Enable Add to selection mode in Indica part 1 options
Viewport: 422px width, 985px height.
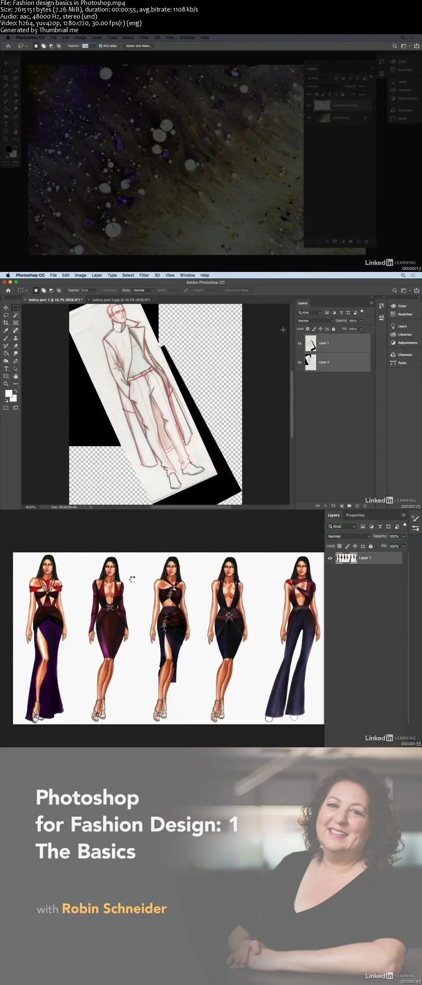tap(43, 290)
